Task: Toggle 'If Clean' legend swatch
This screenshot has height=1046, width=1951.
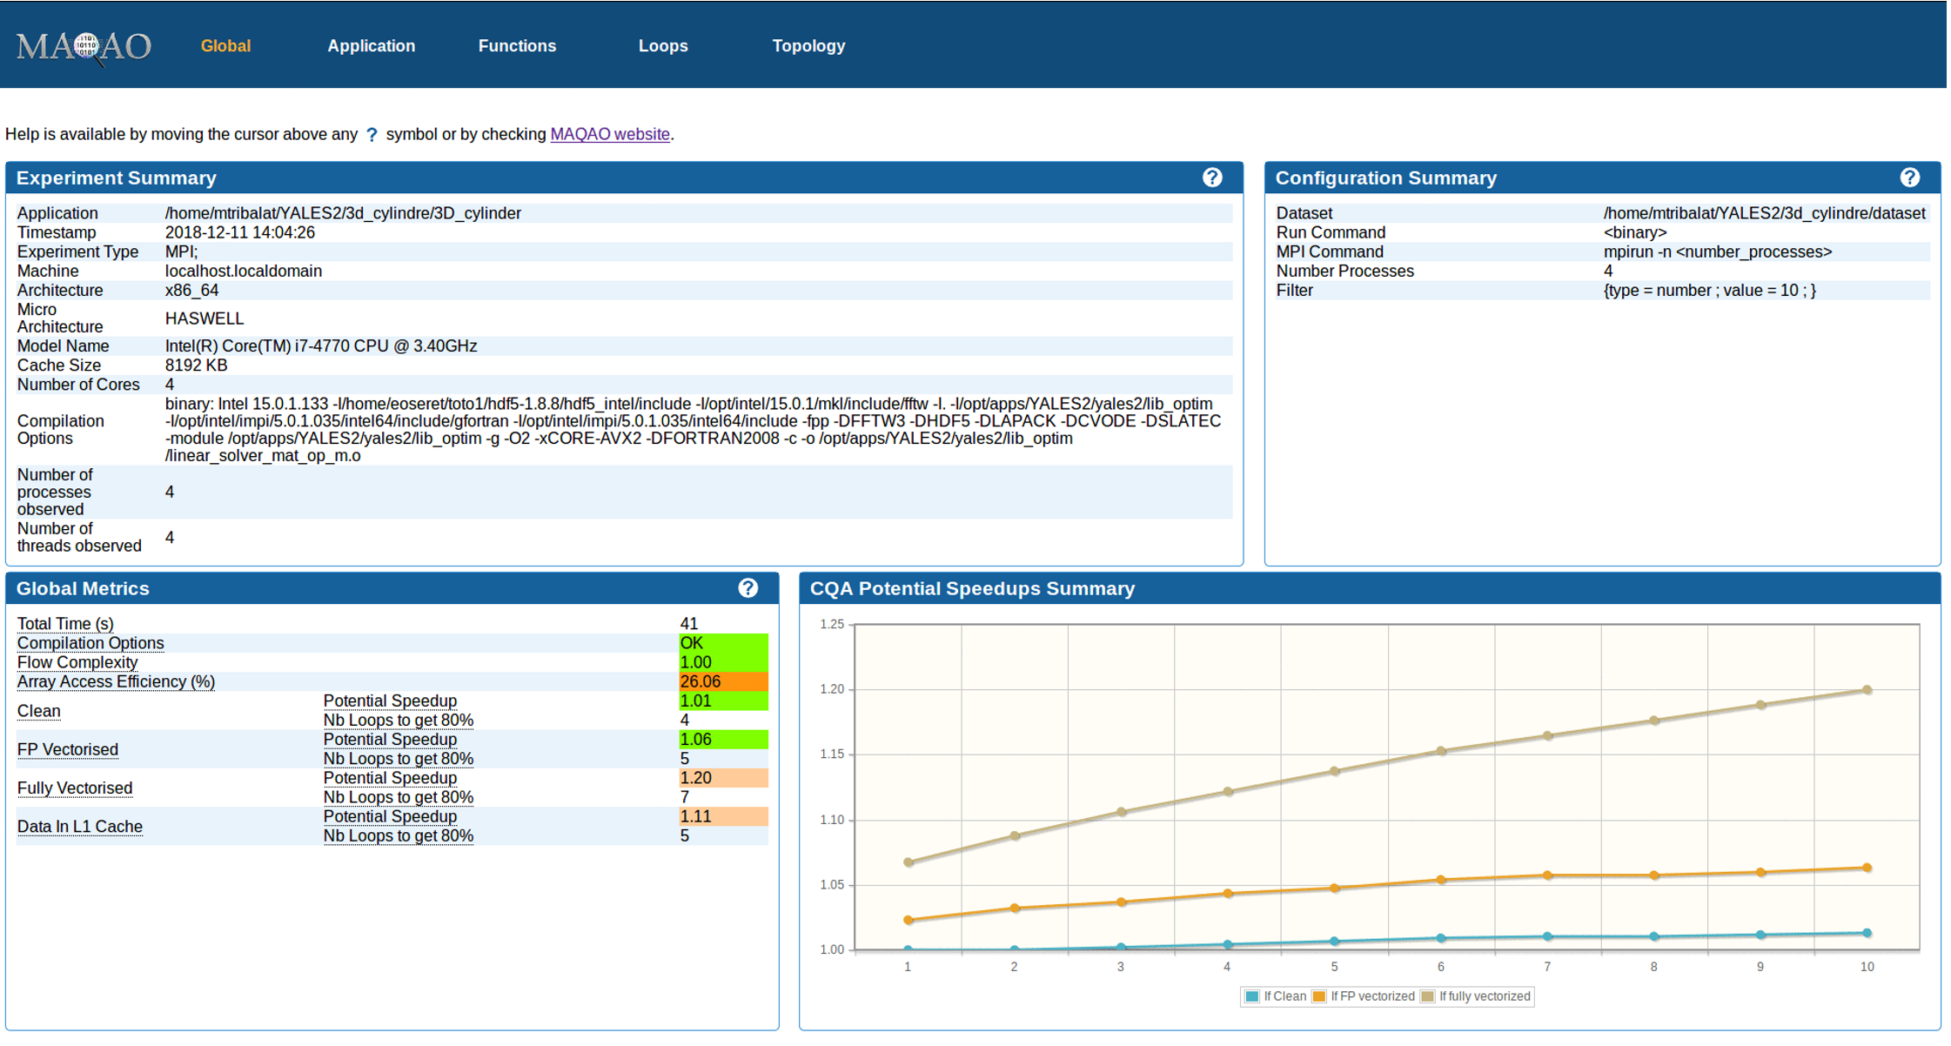Action: coord(1252,996)
